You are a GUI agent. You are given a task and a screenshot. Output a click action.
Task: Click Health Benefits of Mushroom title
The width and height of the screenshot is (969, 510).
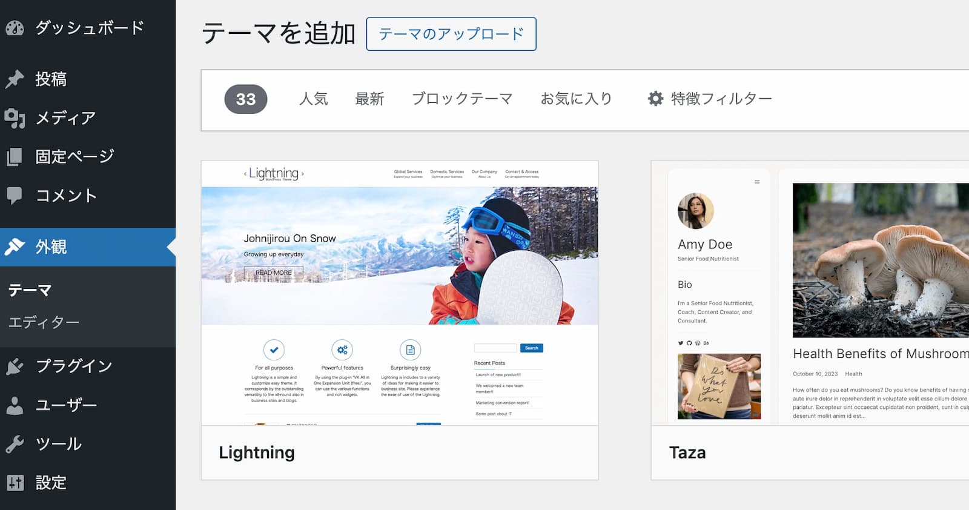pos(881,354)
